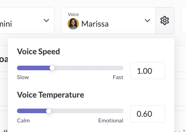The height and width of the screenshot is (132, 186).
Task: Click the 'Marissa' voice name text
Action: click(x=95, y=24)
